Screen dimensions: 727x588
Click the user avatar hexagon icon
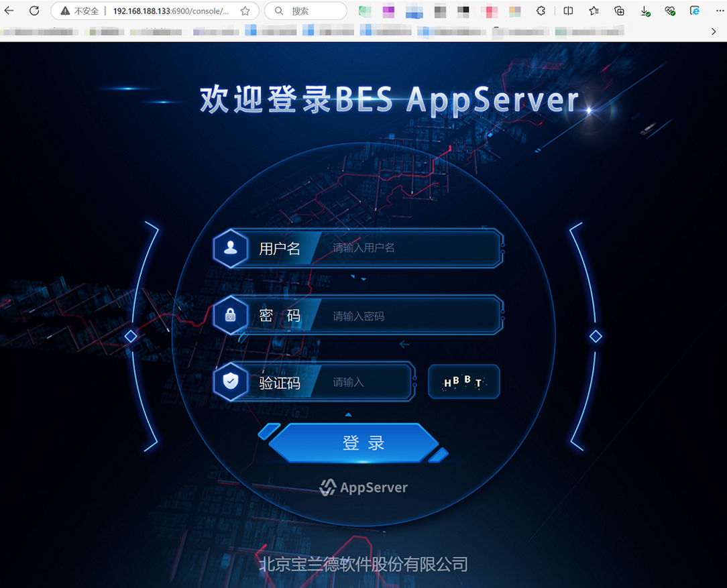(231, 248)
